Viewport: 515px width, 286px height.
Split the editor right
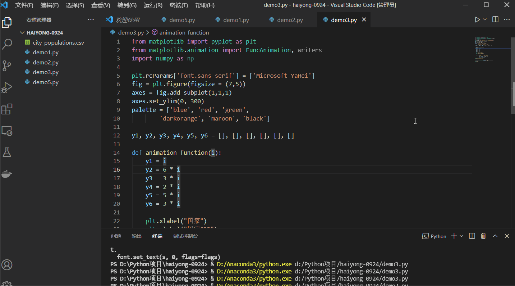click(495, 20)
